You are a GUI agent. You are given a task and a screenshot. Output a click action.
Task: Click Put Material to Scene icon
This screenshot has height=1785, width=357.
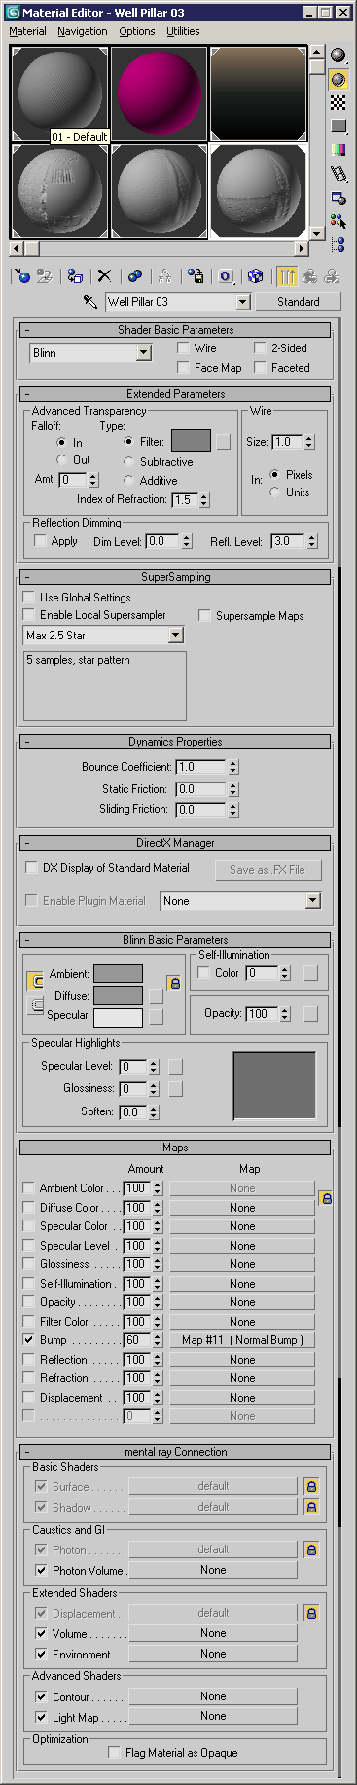(45, 276)
